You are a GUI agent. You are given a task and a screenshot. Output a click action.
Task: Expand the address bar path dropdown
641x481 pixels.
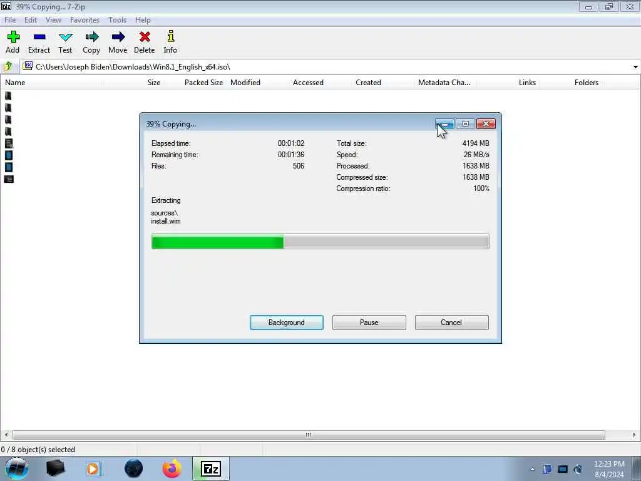point(635,66)
